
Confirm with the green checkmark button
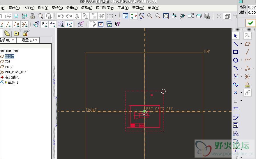click(x=250, y=23)
